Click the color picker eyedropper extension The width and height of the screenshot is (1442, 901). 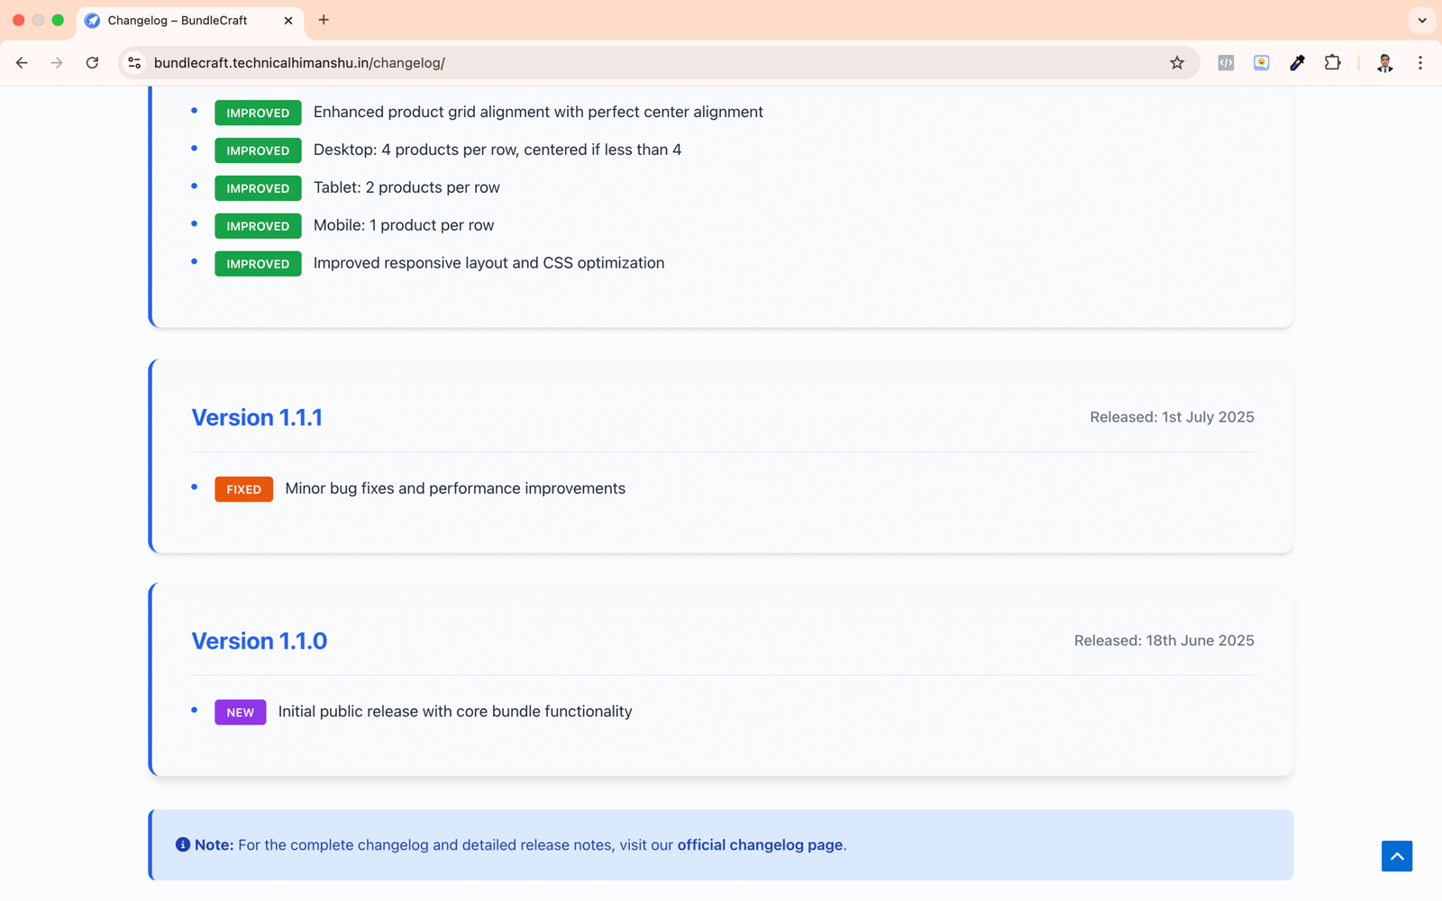point(1297,63)
